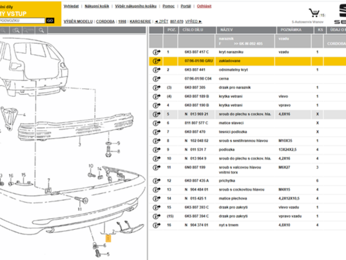Click the yellow highlighted marker 1 in diagram

point(107,237)
